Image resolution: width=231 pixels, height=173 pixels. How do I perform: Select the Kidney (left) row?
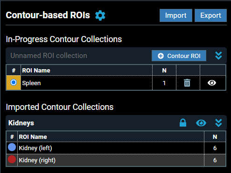point(116,148)
